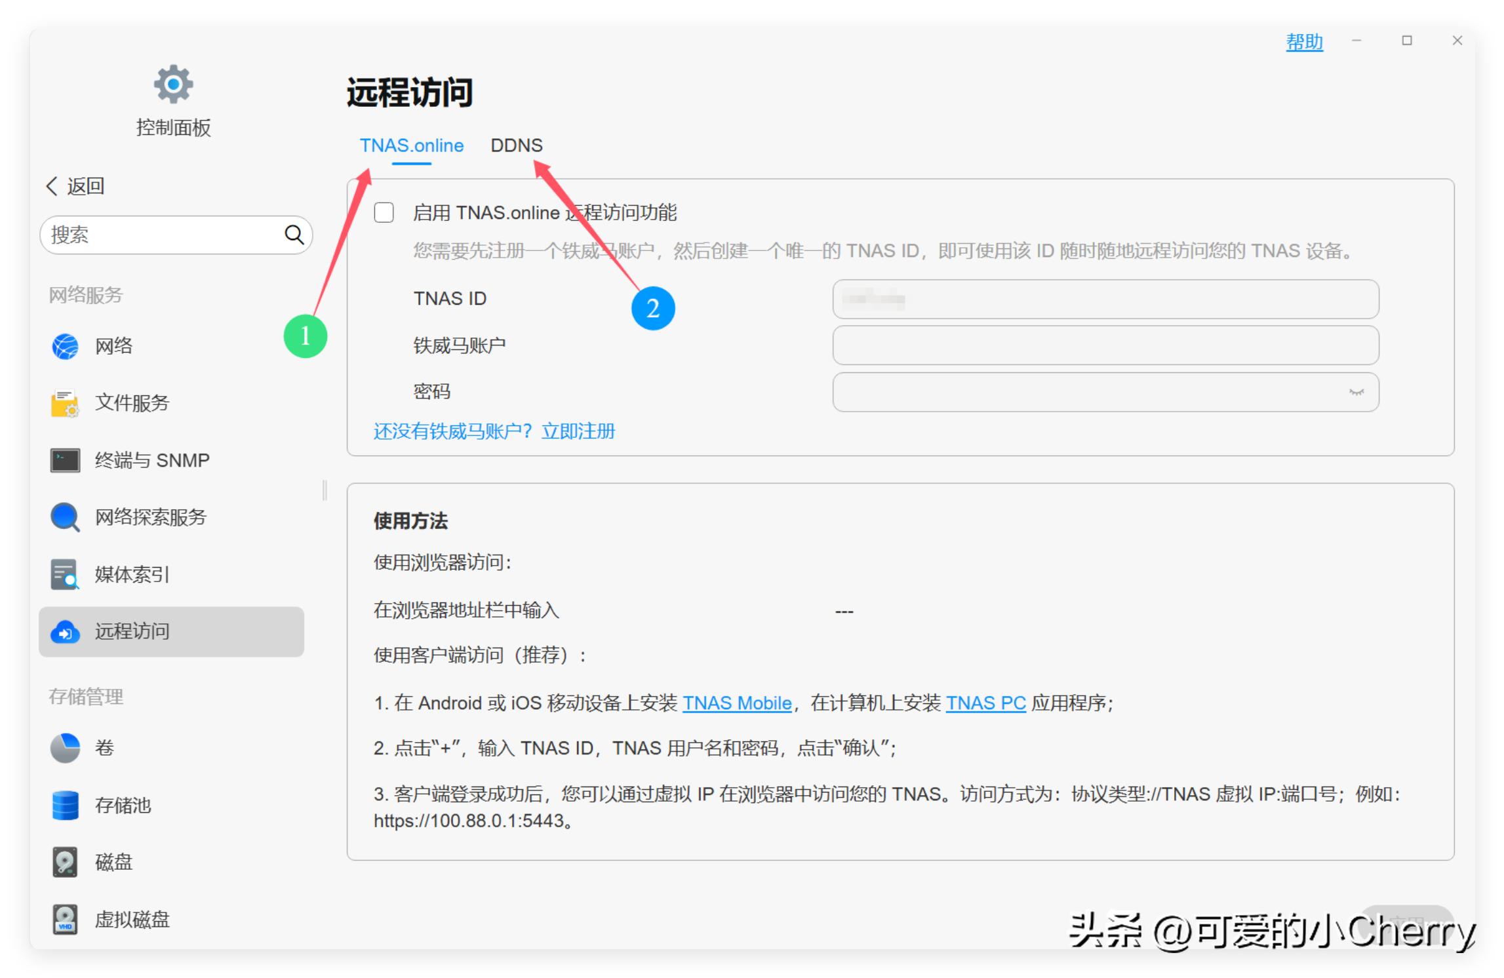Select 媒体索引 in the sidebar
1504x978 pixels.
(171, 574)
